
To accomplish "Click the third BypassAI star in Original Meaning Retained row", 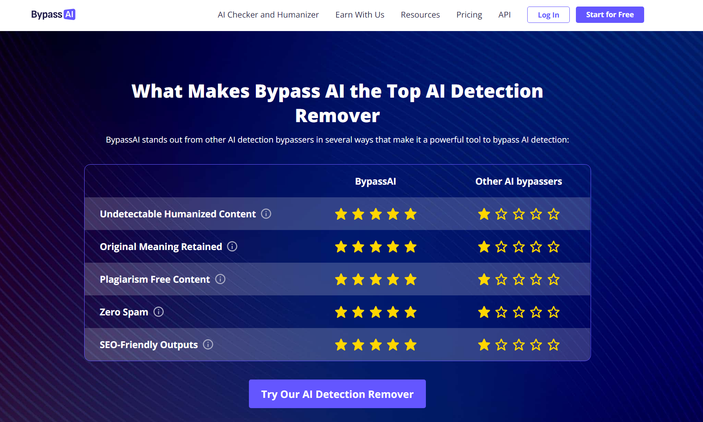I will click(376, 247).
